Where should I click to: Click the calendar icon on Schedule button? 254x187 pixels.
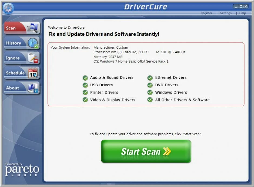coord(33,73)
